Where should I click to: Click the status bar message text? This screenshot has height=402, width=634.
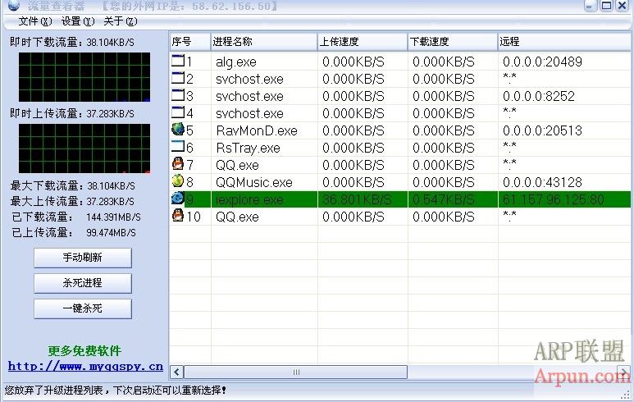[116, 391]
